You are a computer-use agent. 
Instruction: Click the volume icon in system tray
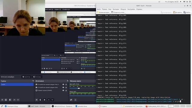click(x=184, y=2)
